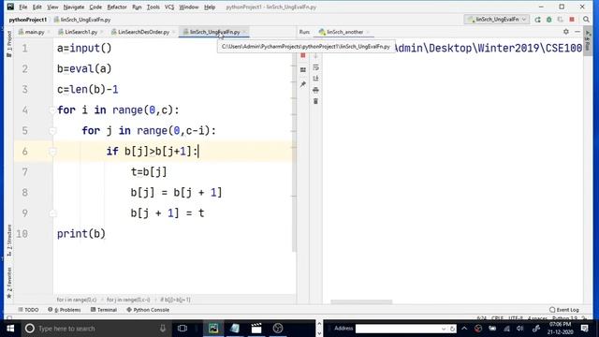Collapse the if block on line 6
The image size is (599, 337).
pyautogui.click(x=52, y=152)
